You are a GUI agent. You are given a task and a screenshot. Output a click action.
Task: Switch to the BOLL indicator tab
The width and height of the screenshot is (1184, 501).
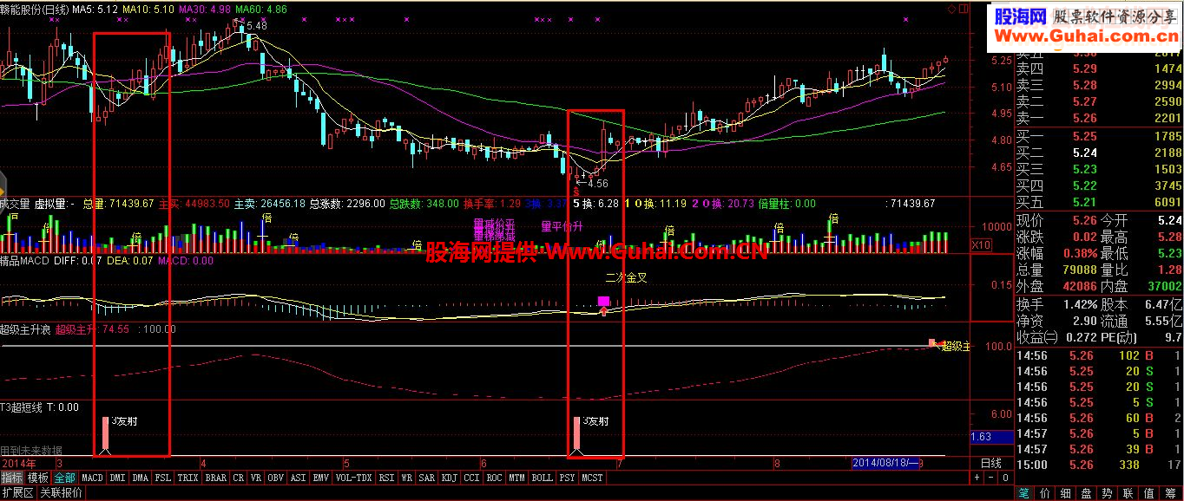click(542, 478)
